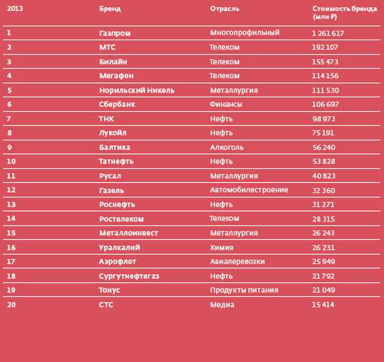
Task: Click the Ростелеком brand name
Action: click(121, 219)
